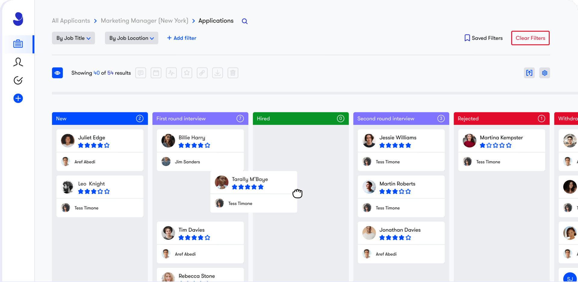Toggle the blue eye visibility button
This screenshot has height=282, width=578.
[57, 73]
